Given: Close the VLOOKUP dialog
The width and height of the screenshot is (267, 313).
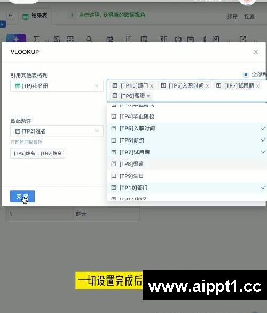Looking at the screenshot, I should (x=256, y=52).
